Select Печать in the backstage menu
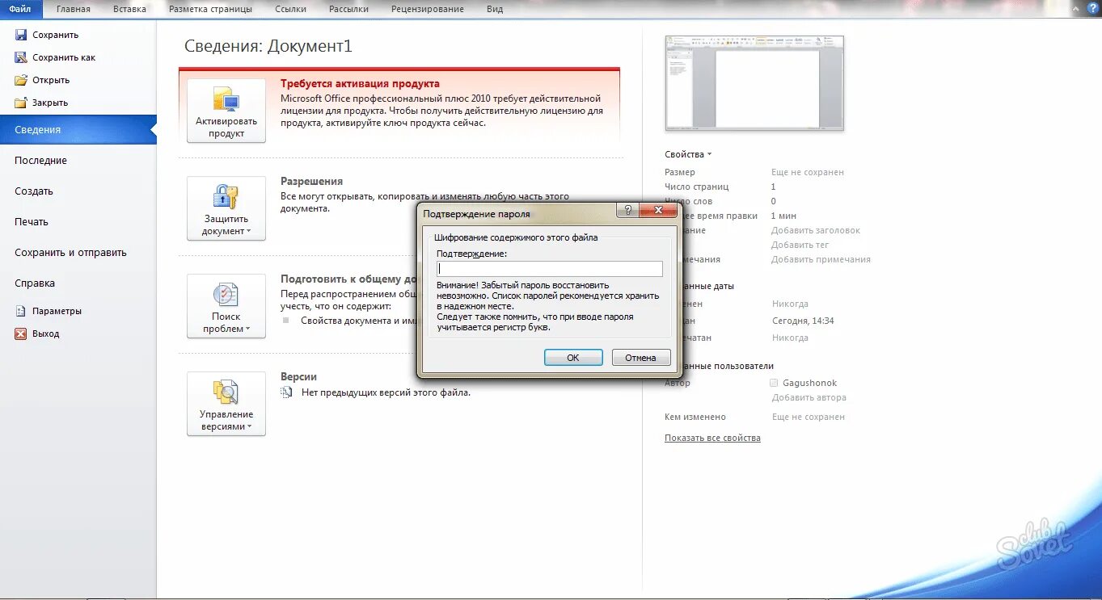Image resolution: width=1102 pixels, height=600 pixels. pos(78,222)
